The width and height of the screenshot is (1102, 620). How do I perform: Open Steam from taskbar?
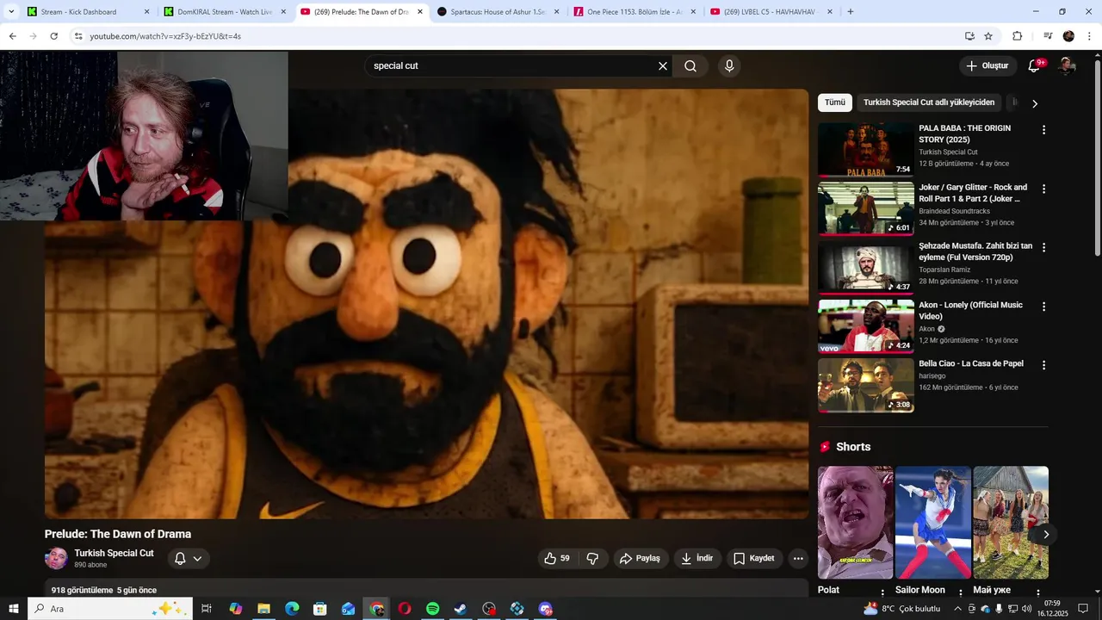(x=461, y=609)
